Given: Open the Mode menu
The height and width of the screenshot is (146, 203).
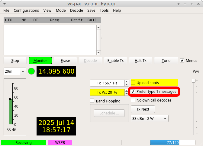Looking at the screenshot, I should coord(61,10).
